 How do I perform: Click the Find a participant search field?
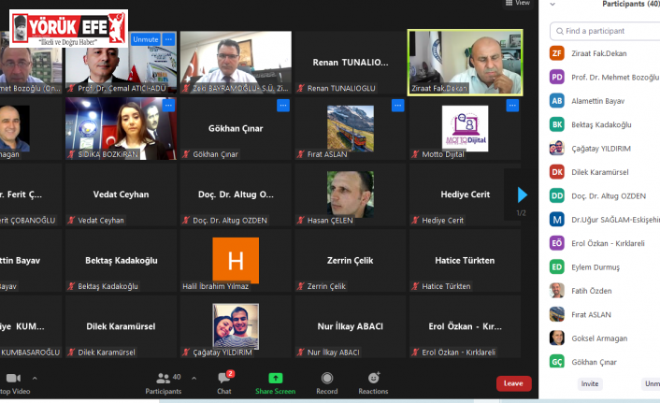pyautogui.click(x=608, y=31)
